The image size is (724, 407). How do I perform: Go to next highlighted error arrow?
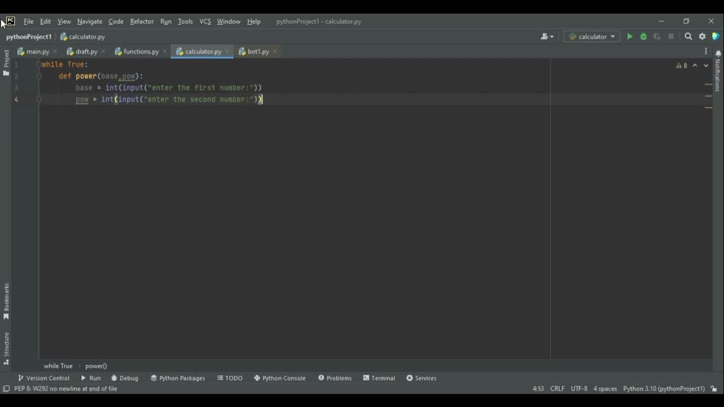click(706, 66)
